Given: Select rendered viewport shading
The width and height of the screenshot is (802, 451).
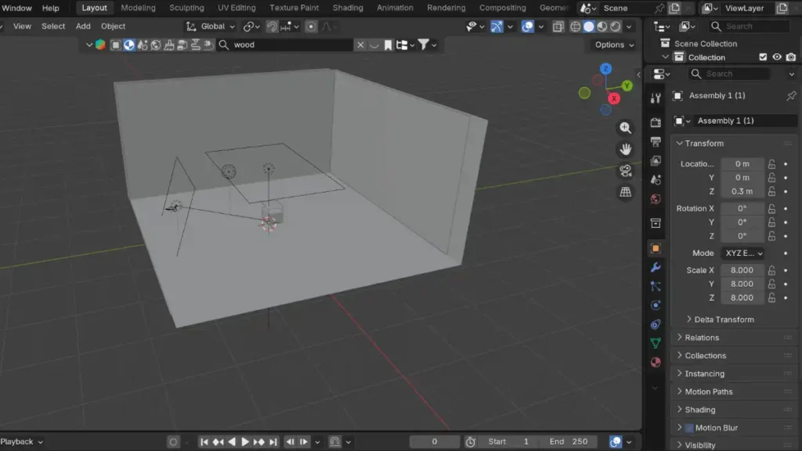Looking at the screenshot, I should point(616,27).
